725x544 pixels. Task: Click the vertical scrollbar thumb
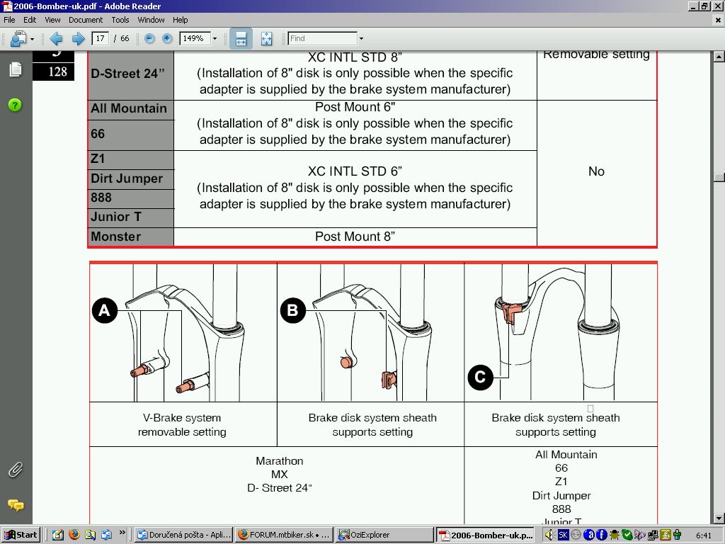coord(719,177)
